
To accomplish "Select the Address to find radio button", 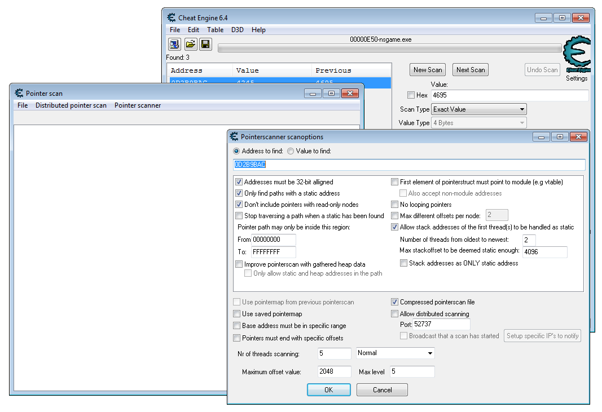I will click(236, 151).
